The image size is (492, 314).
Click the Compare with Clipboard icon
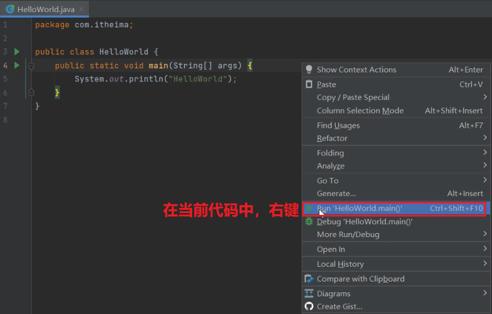pos(309,279)
